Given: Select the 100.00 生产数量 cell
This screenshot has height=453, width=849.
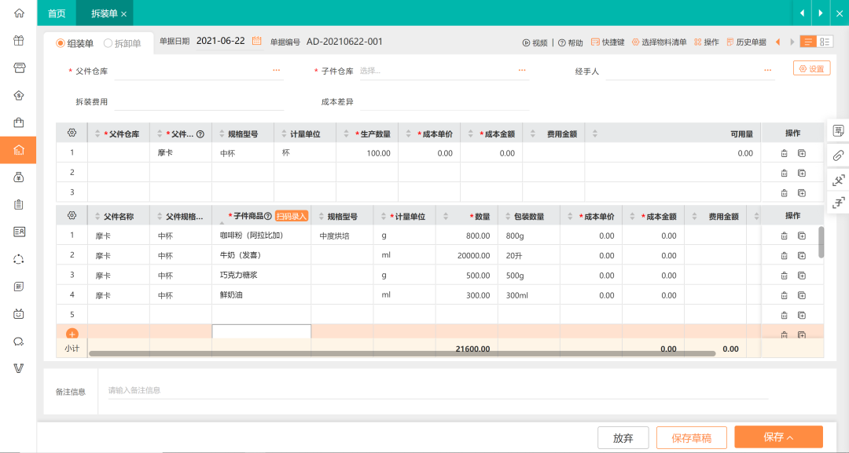Looking at the screenshot, I should [367, 154].
